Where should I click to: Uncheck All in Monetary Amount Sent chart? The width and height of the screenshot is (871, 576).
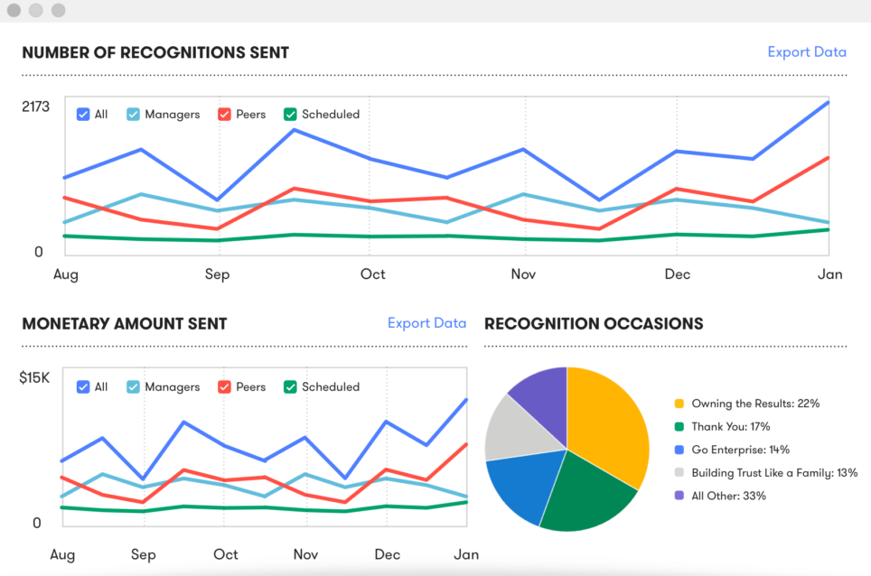(83, 386)
